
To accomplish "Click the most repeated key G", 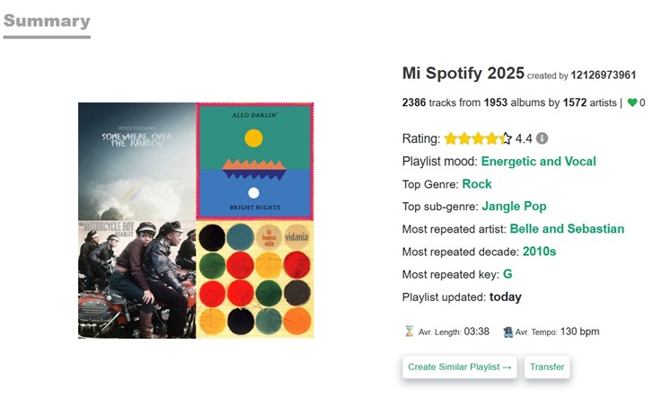I will [x=508, y=274].
